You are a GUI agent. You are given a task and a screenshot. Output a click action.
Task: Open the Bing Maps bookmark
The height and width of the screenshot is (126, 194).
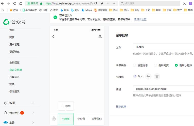[87, 10]
